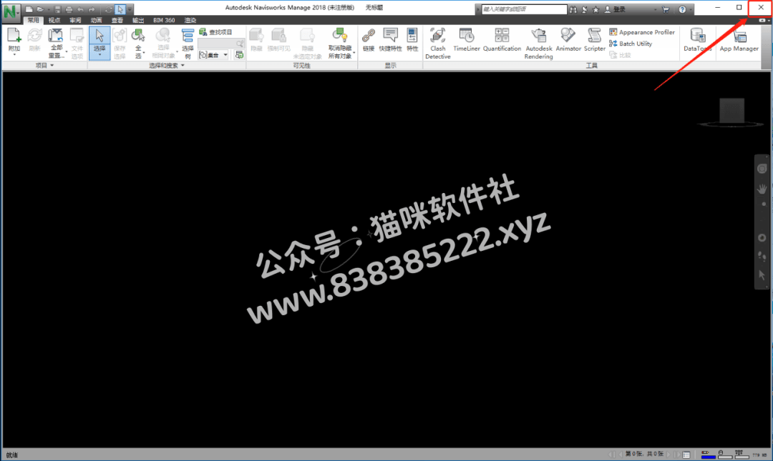The image size is (773, 461).
Task: Open the BIM 360 ribbon tab
Action: click(164, 20)
